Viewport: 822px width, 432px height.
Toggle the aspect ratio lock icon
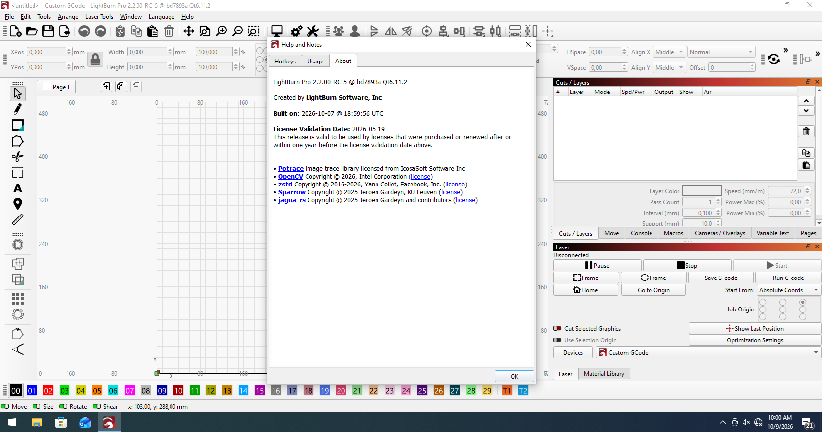point(95,60)
